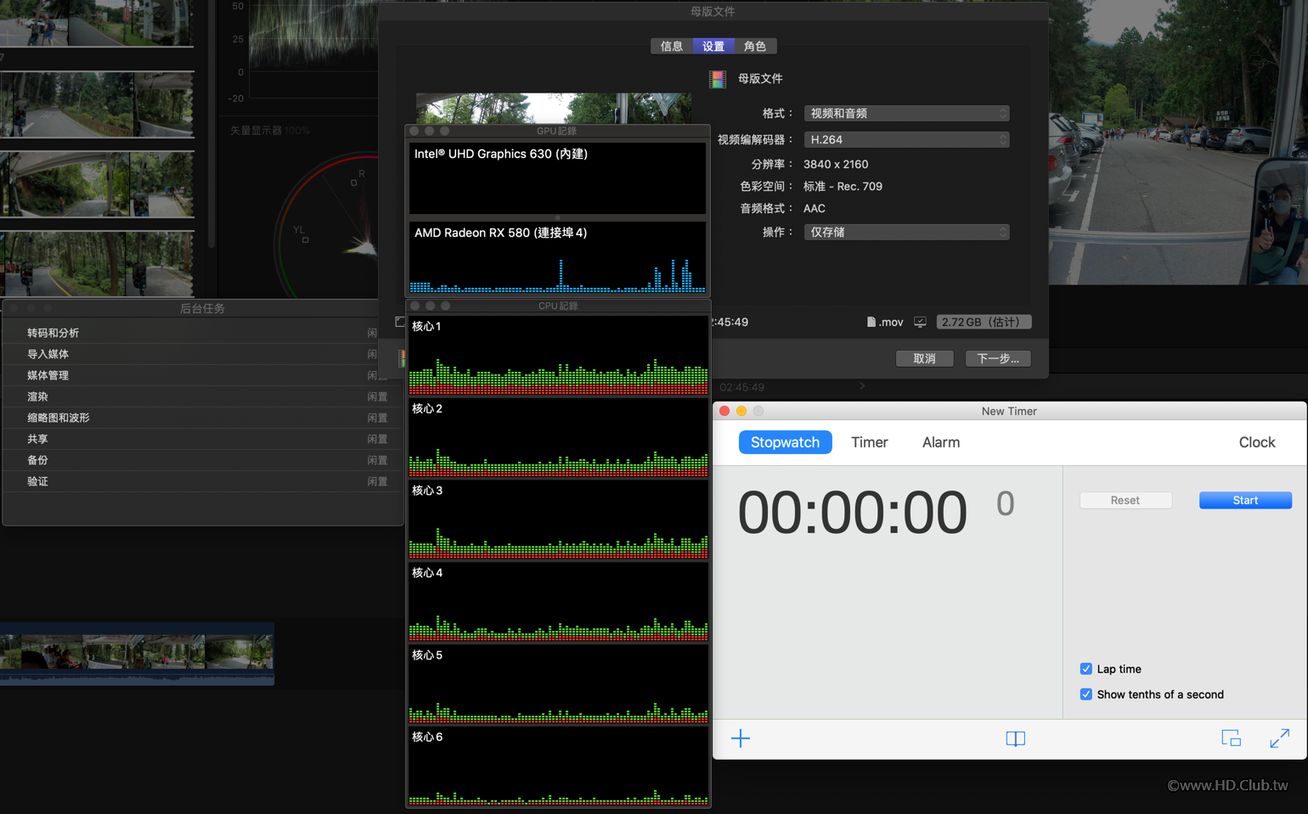Screen dimensions: 1308x814
Task: Select the Timer tab
Action: (x=869, y=442)
